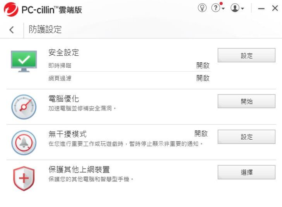Image resolution: width=282 pixels, height=207 pixels.
Task: Click the crossed-out bell mute mode icon
Action: 24,142
